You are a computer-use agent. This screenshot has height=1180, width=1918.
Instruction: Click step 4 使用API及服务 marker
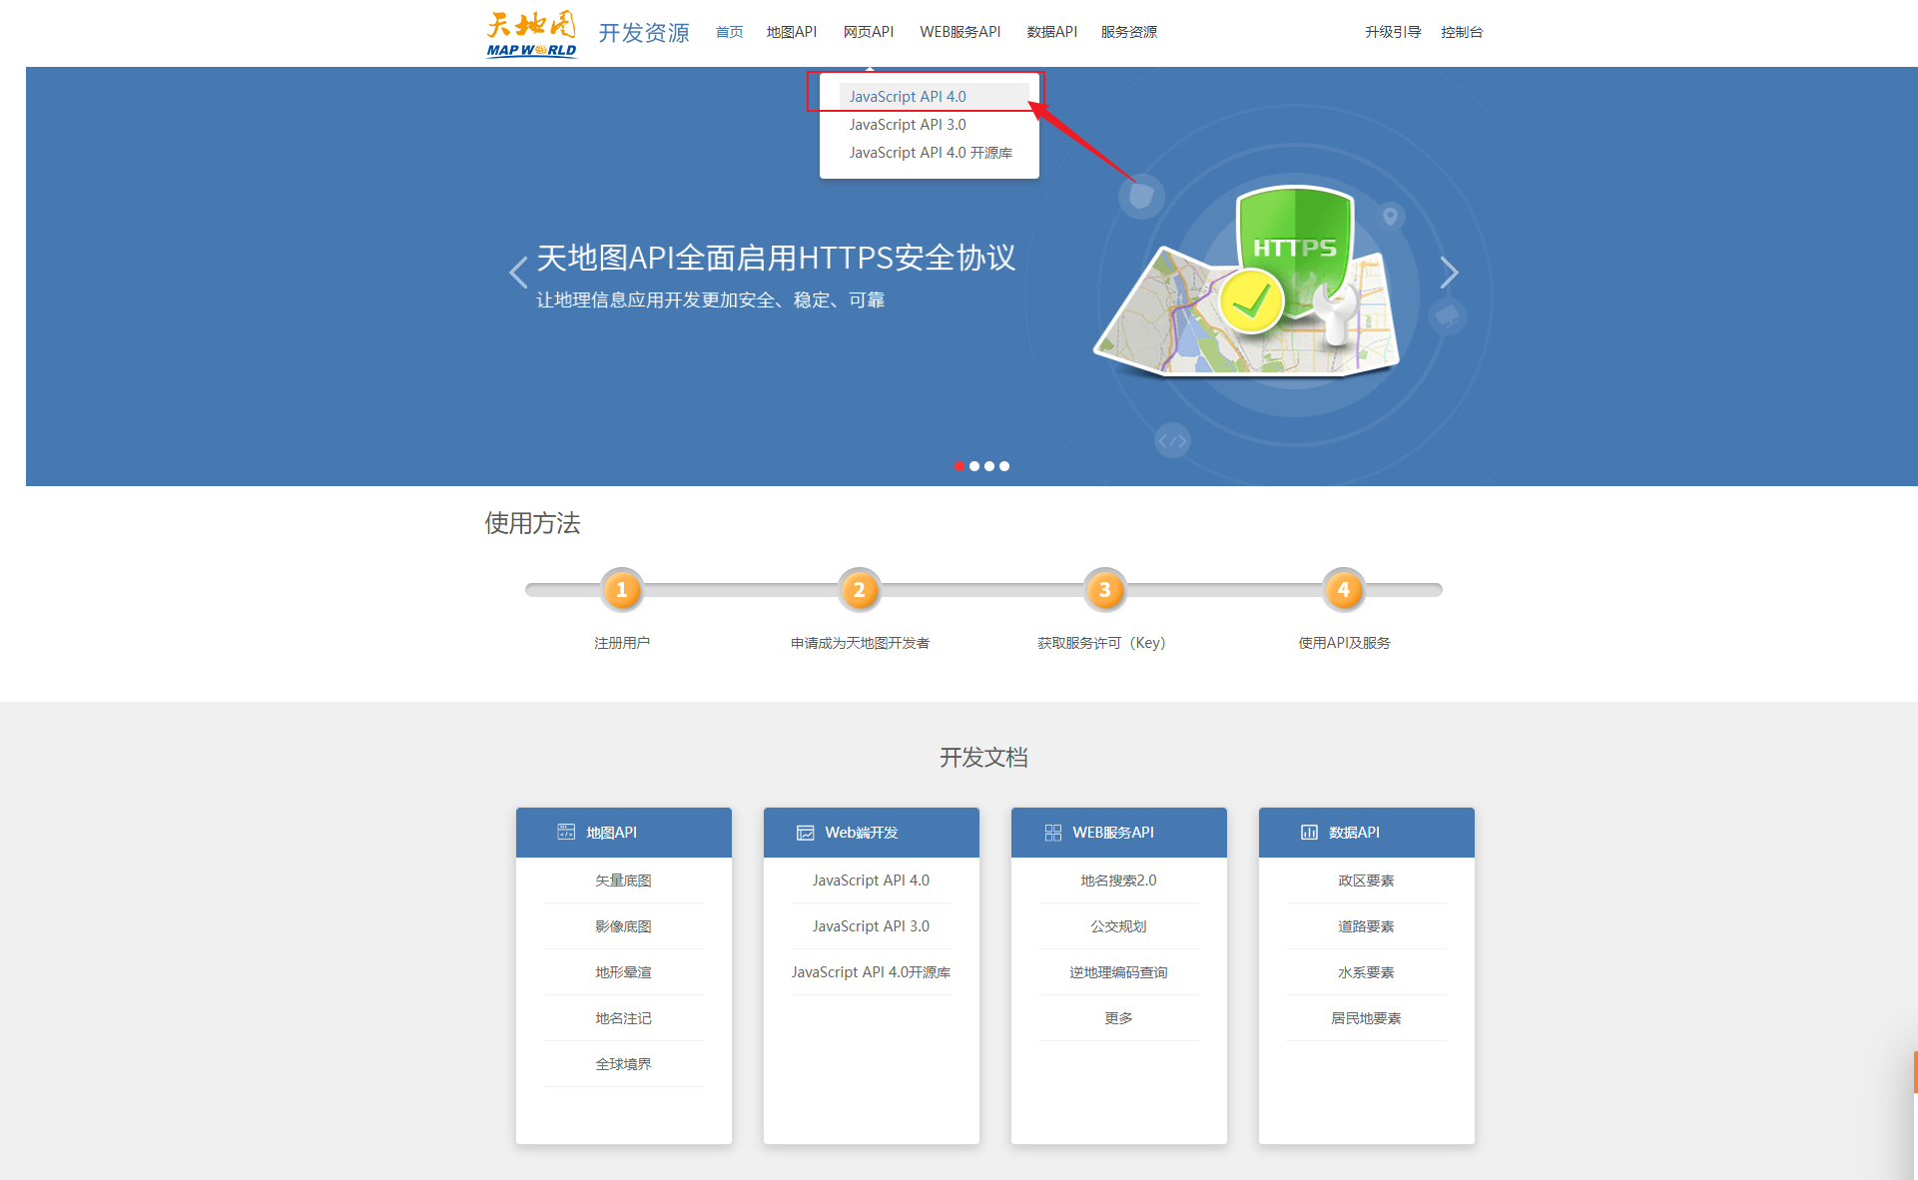[1343, 590]
